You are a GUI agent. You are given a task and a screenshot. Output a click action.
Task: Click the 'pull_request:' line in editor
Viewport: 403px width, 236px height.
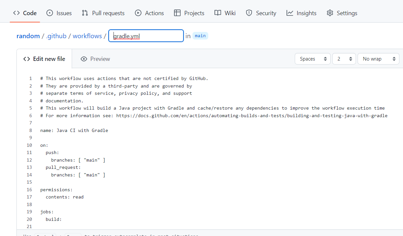pyautogui.click(x=63, y=167)
